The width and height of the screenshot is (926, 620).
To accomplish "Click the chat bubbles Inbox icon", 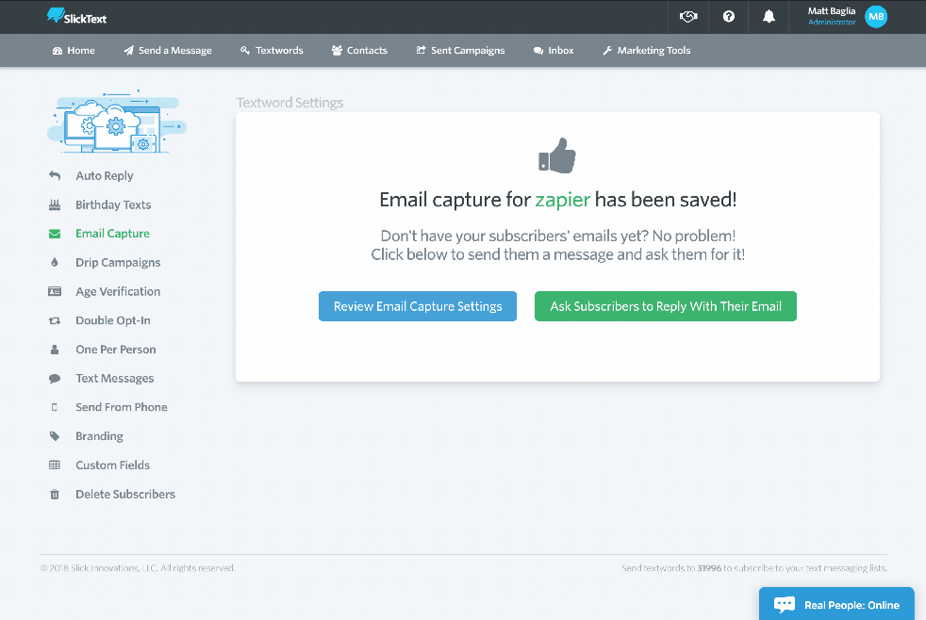I will [538, 51].
